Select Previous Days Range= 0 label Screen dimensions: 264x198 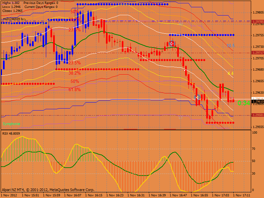pyautogui.click(x=41, y=3)
